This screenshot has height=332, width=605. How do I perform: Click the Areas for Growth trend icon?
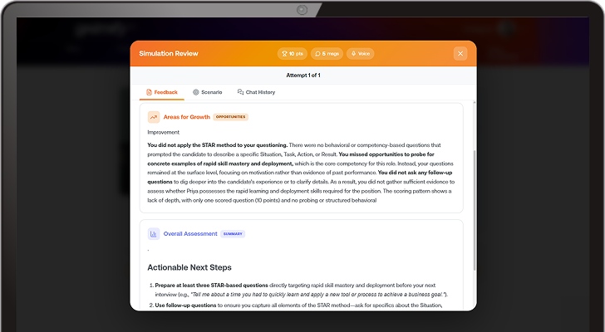pyautogui.click(x=154, y=117)
